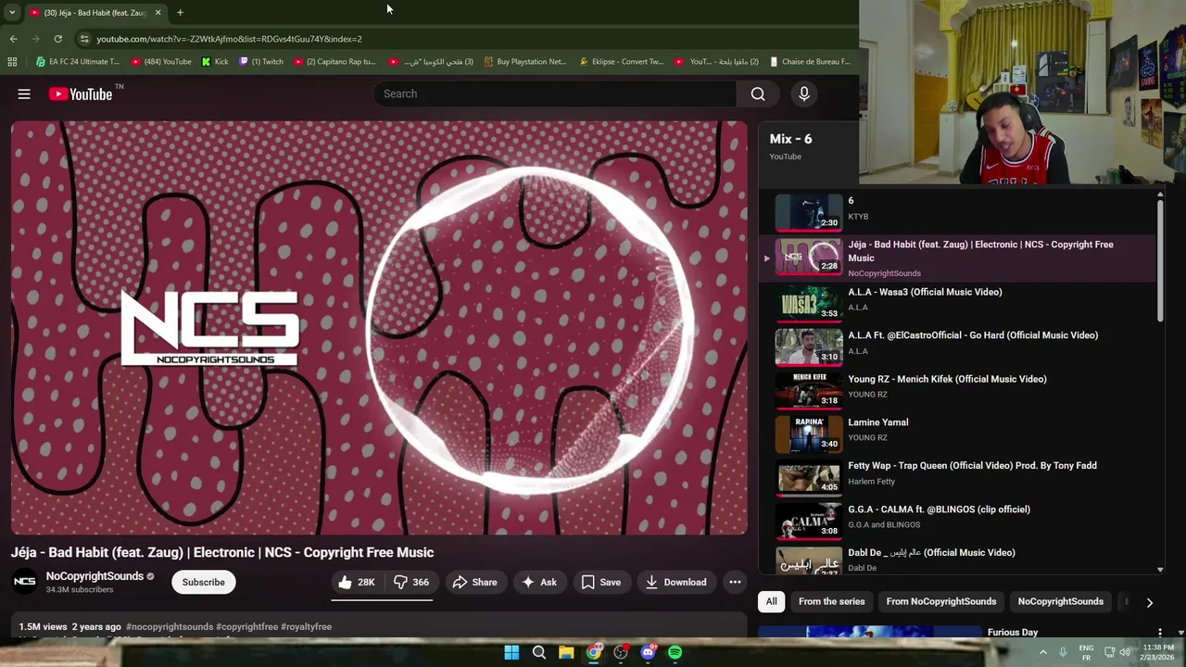Open the YouTube hamburger guide menu
The width and height of the screenshot is (1186, 667).
24,94
